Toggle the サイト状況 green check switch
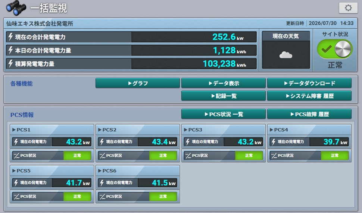 coord(334,49)
